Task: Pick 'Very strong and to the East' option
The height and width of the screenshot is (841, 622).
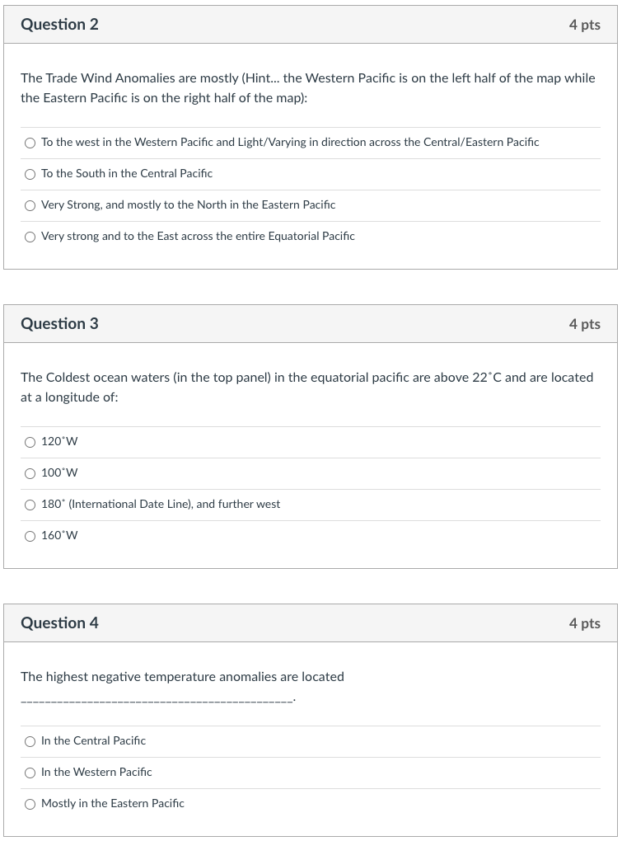Action: [x=30, y=237]
